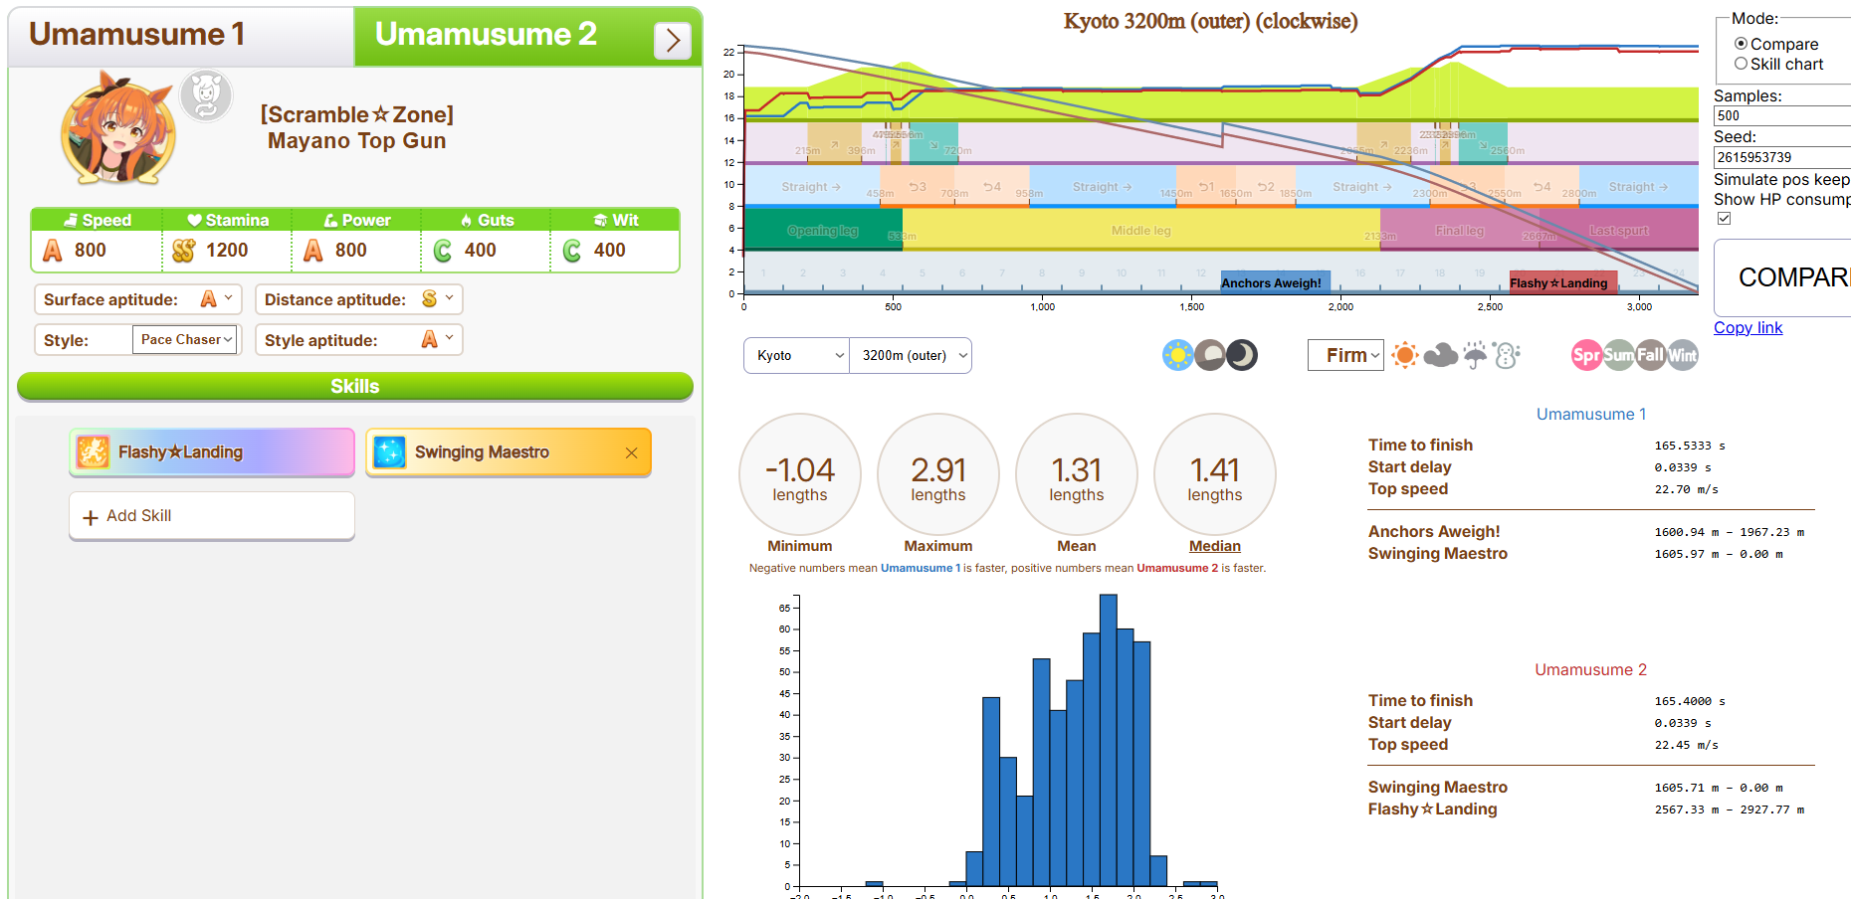This screenshot has height=899, width=1851.
Task: Click the Wit stat header
Action: [615, 220]
